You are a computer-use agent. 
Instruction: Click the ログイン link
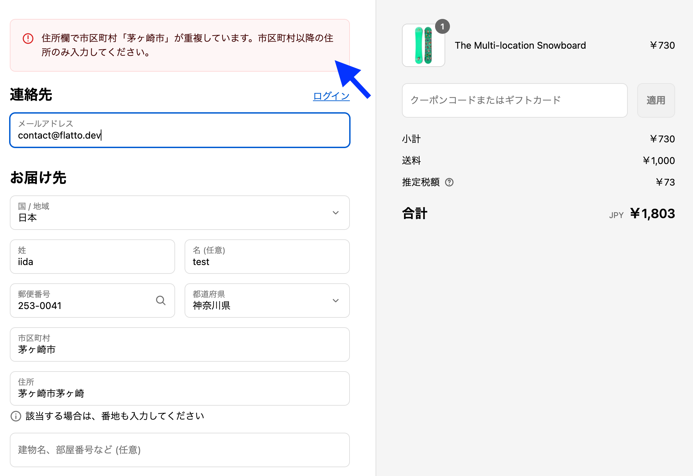click(331, 96)
